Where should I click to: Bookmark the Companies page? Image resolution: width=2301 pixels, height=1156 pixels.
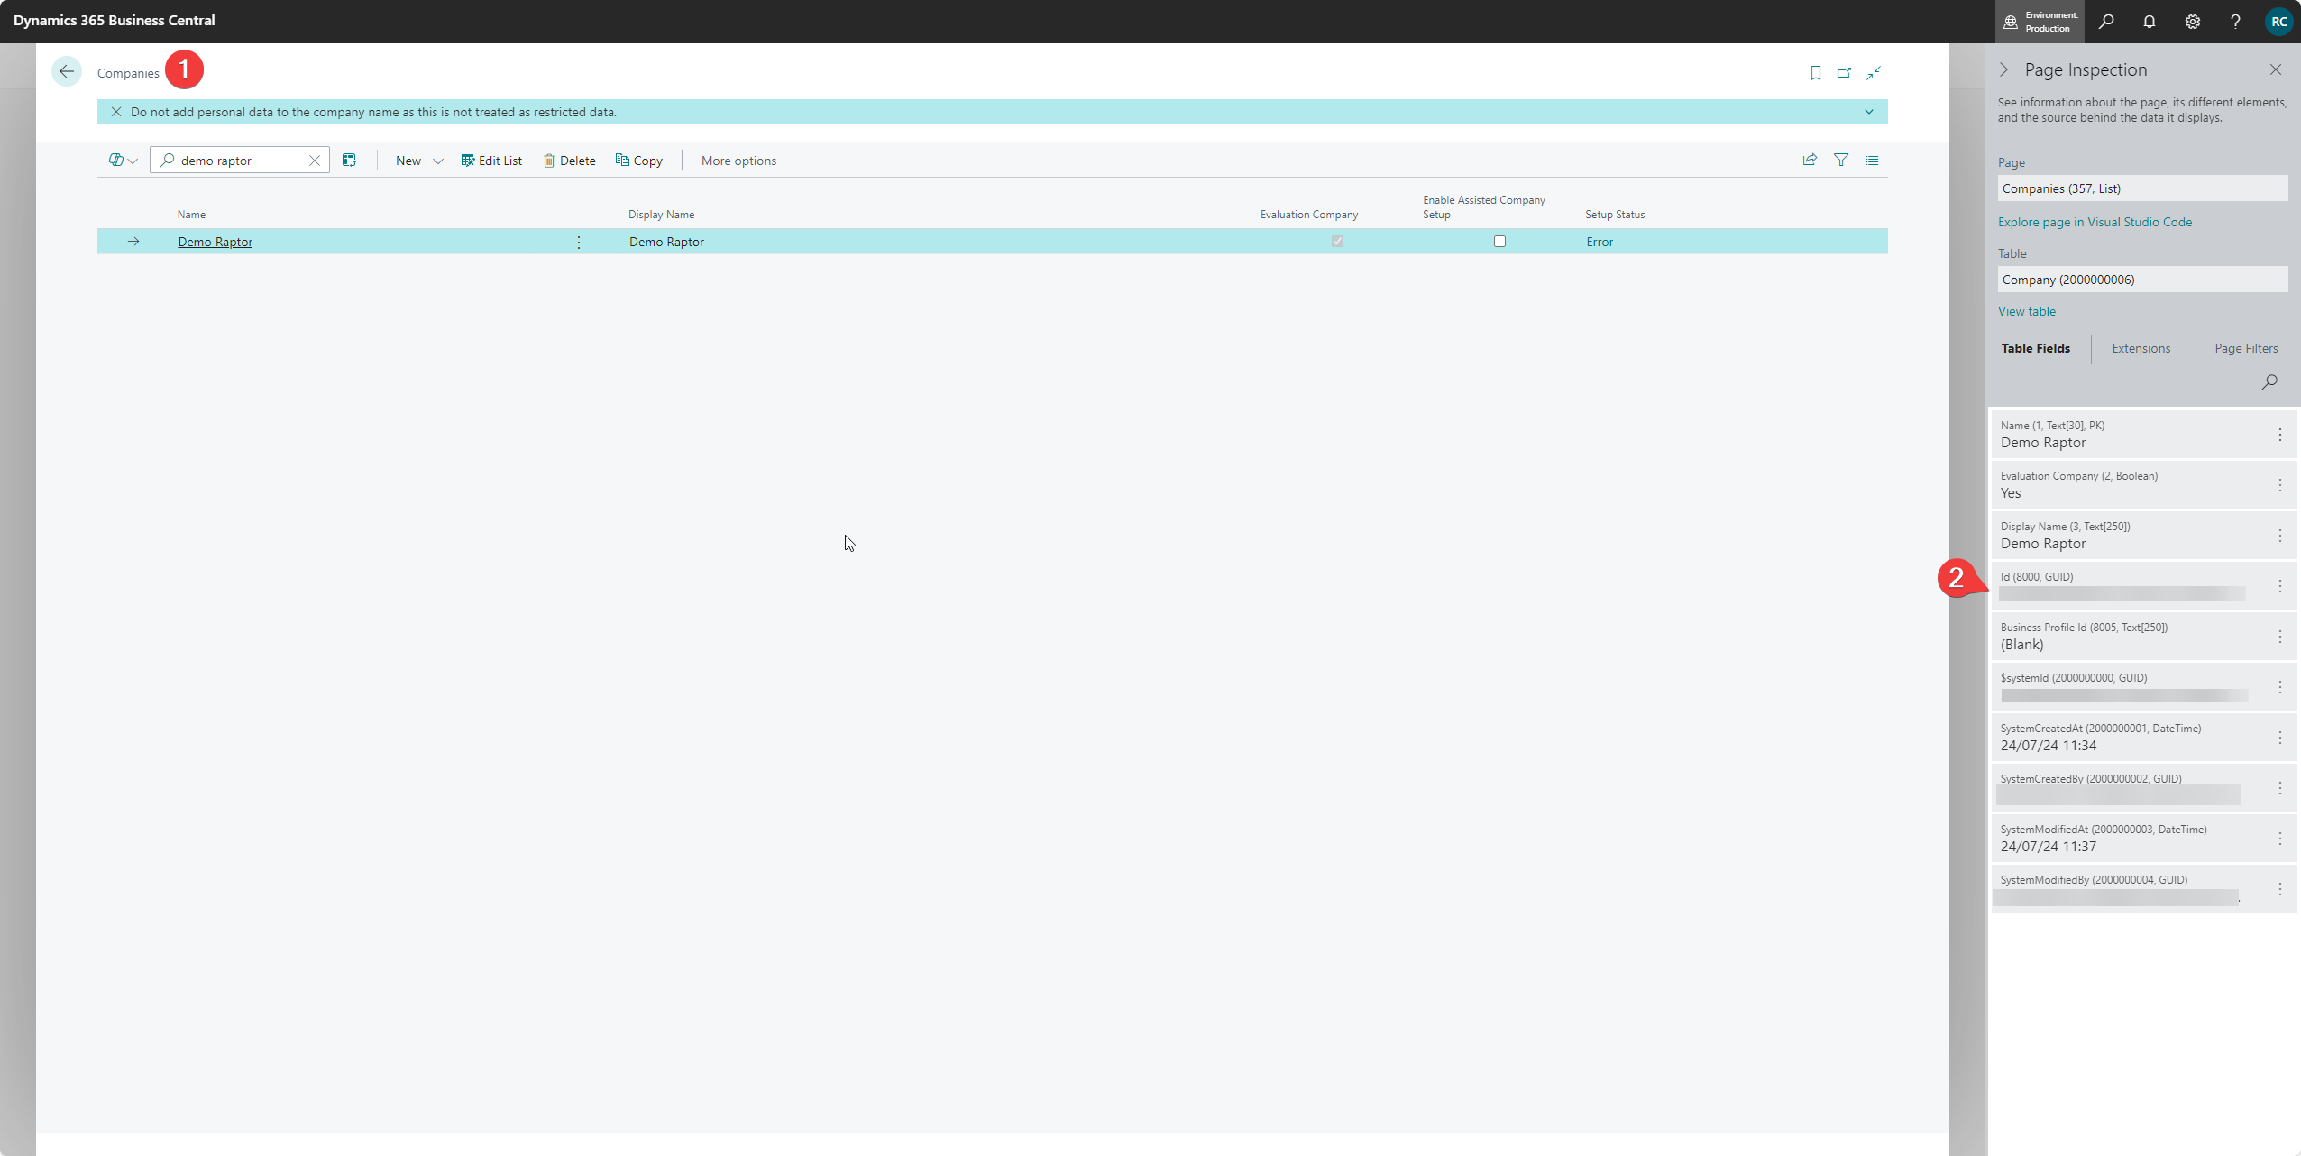point(1815,73)
